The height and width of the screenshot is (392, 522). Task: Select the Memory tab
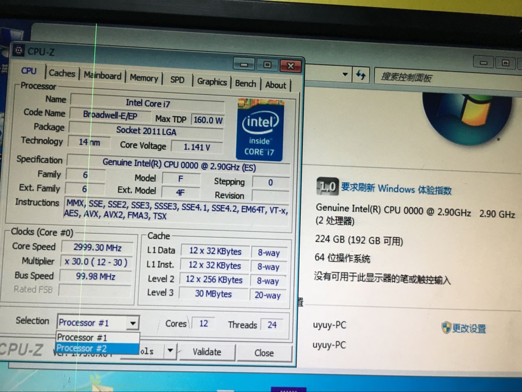(144, 78)
